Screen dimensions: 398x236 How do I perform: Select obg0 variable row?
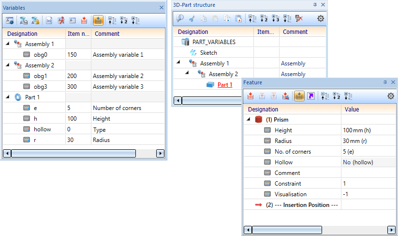84,54
